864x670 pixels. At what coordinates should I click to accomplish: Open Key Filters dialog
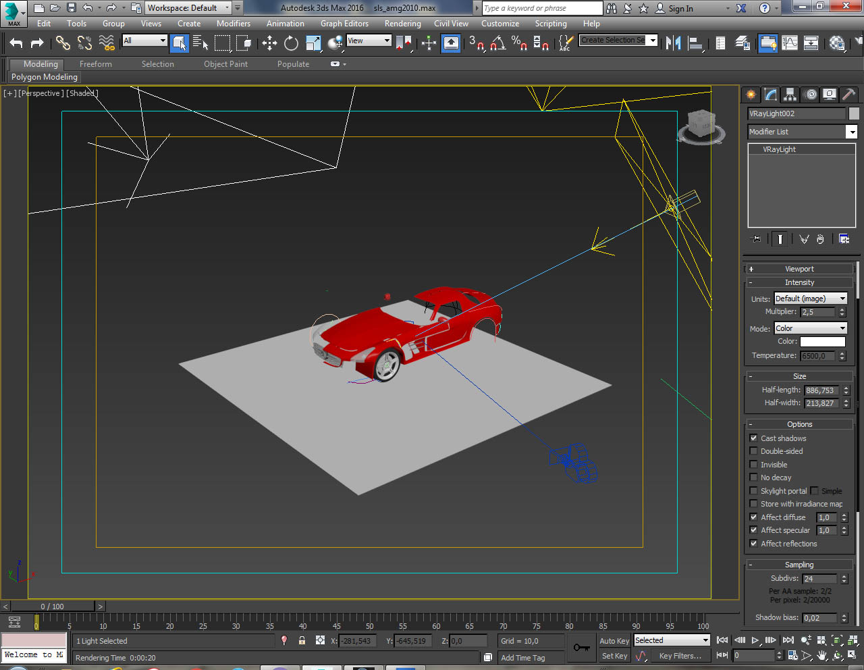click(680, 656)
